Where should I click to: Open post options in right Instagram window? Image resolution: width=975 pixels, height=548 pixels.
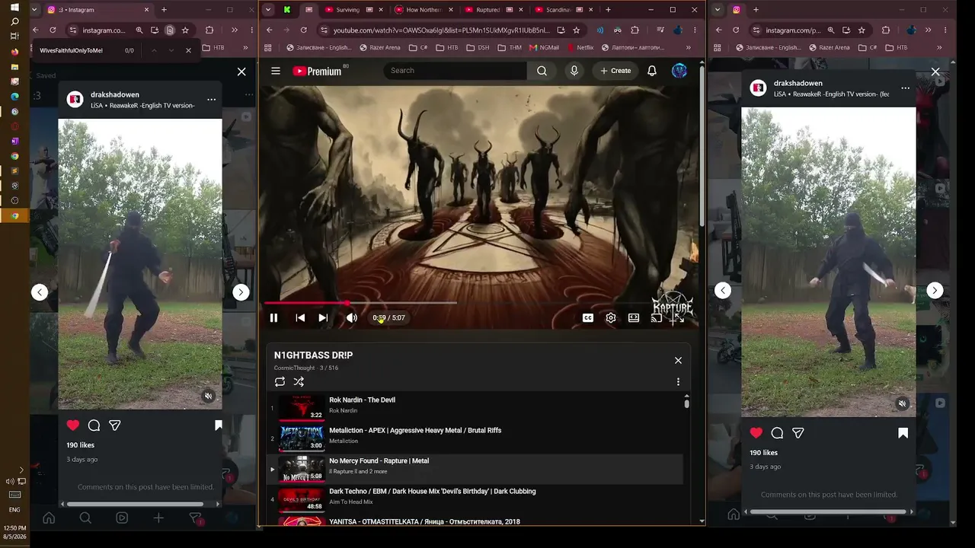click(x=905, y=88)
